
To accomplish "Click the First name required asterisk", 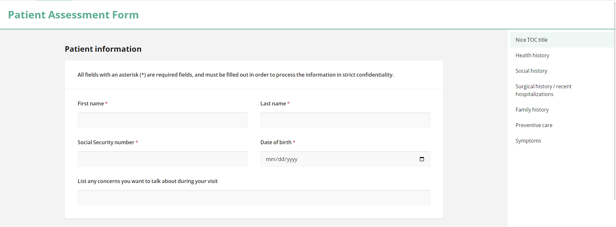I will click(x=106, y=103).
